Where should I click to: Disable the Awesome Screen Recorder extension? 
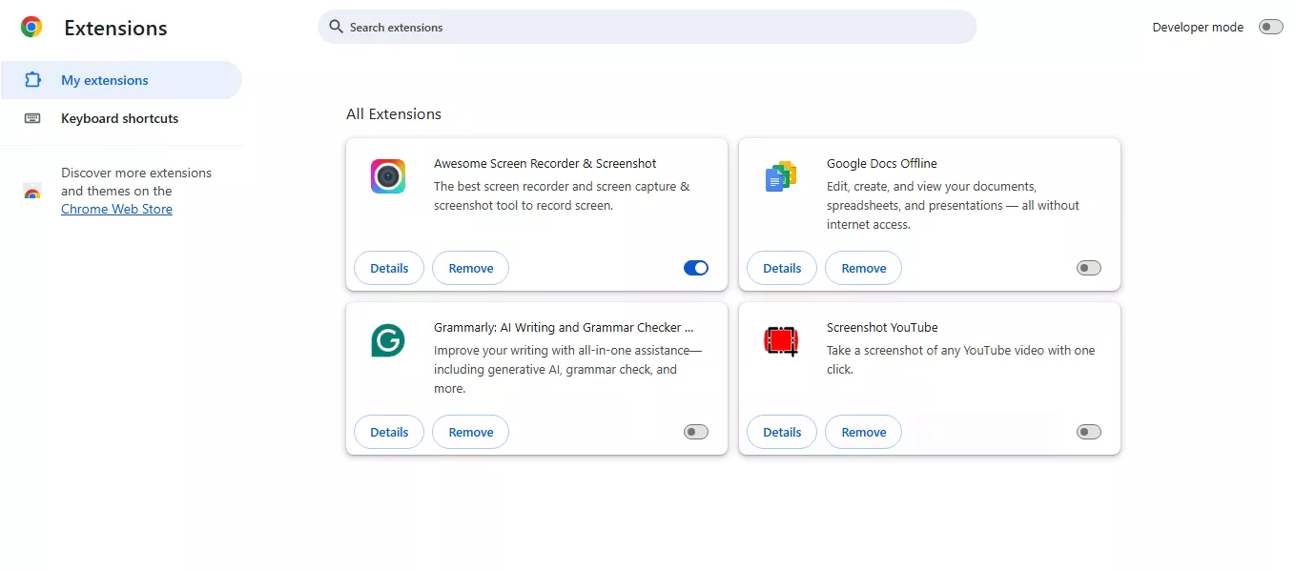(x=695, y=268)
